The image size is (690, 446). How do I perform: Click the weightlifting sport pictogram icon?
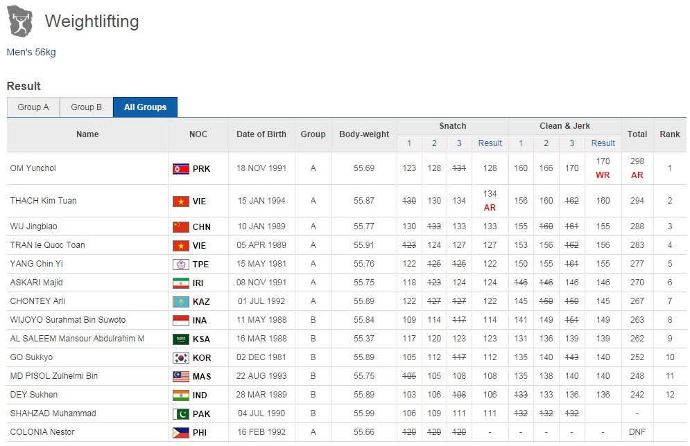pos(20,21)
